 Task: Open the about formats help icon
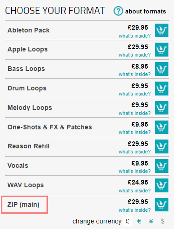(x=118, y=11)
